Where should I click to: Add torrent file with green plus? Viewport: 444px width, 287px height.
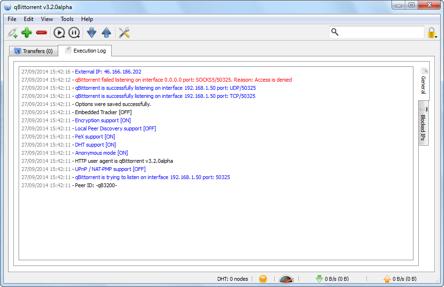[27, 32]
